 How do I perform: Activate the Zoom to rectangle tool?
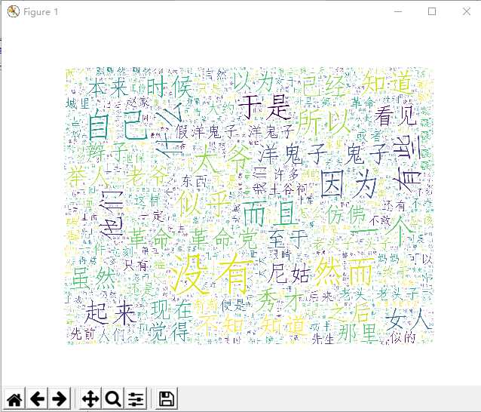113,398
